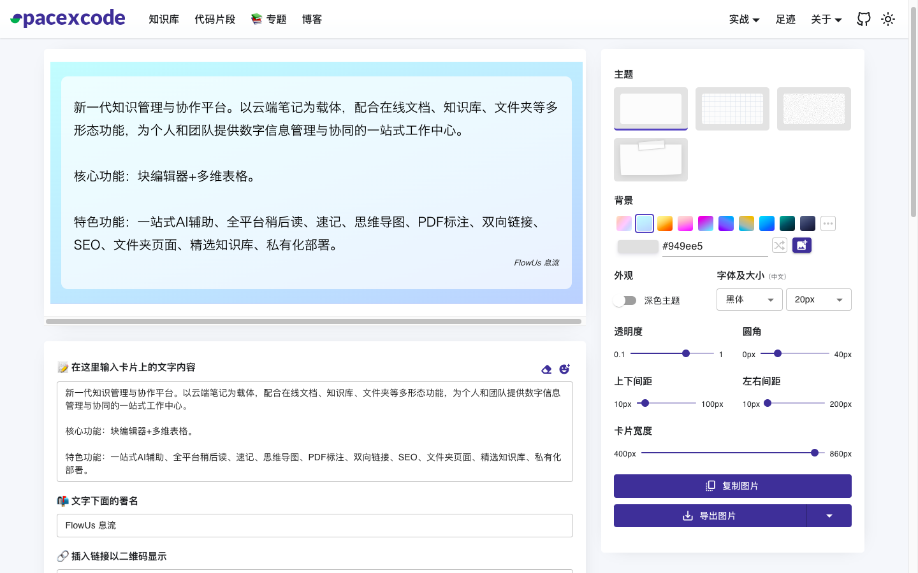Click the random gradient shuffle icon
918x573 pixels.
tap(779, 245)
